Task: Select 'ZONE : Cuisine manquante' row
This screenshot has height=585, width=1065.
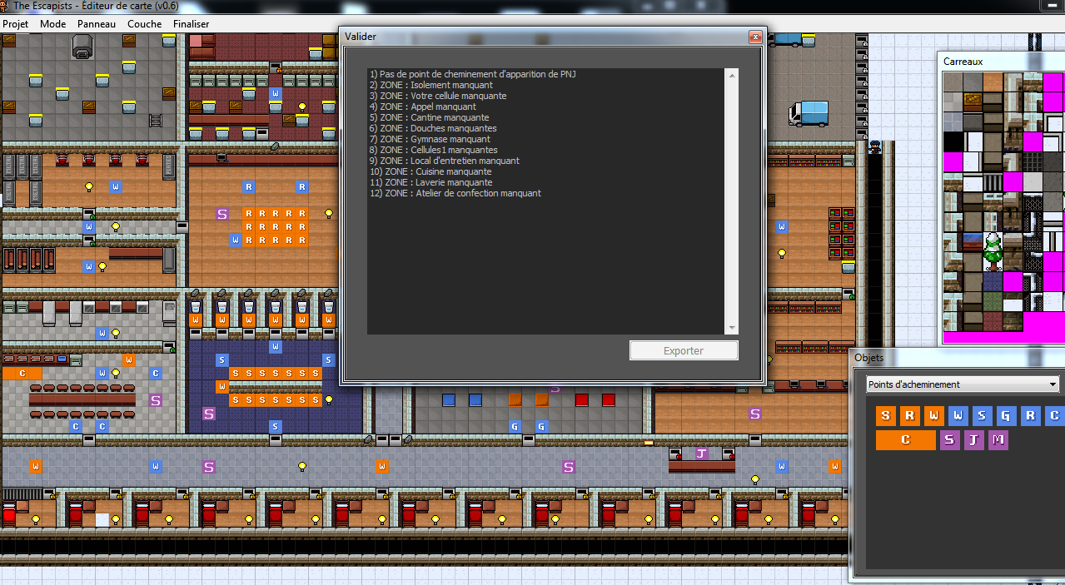Action: tap(430, 171)
